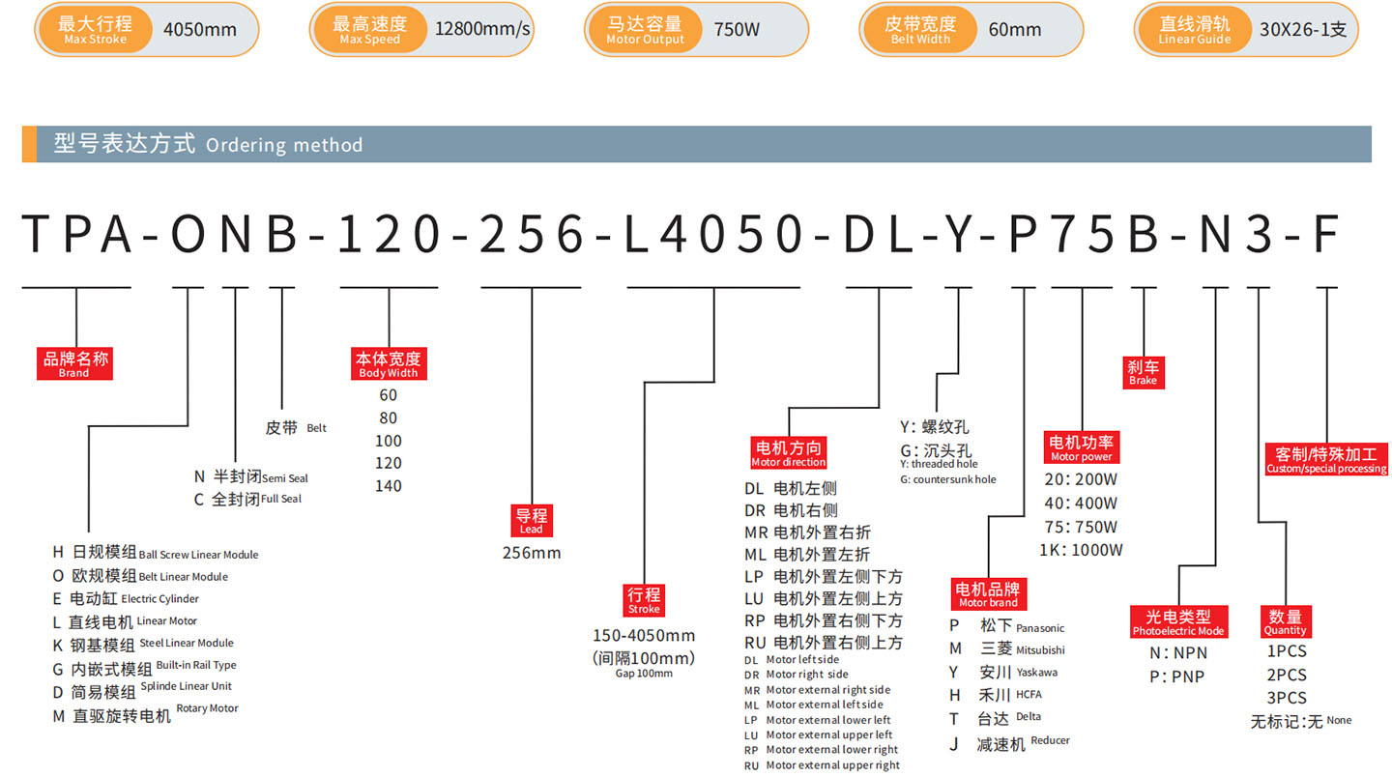The image size is (1392, 777).
Task: Select MR 电机外置右折 motor direction
Action: pyautogui.click(x=807, y=532)
